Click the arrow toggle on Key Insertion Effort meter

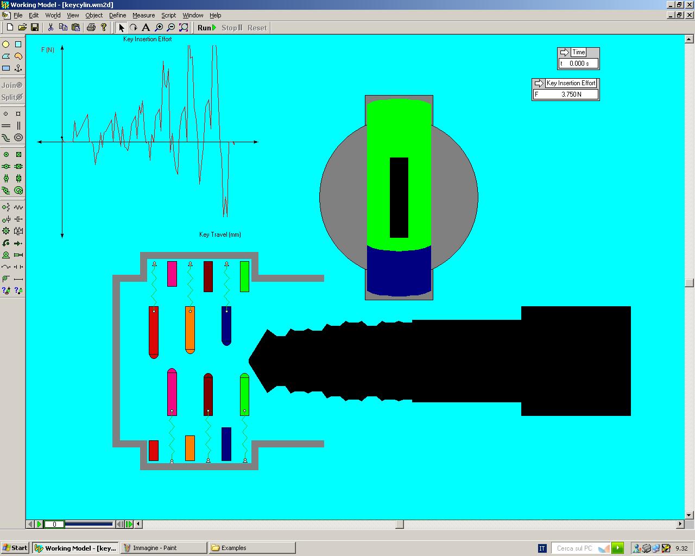pos(539,83)
